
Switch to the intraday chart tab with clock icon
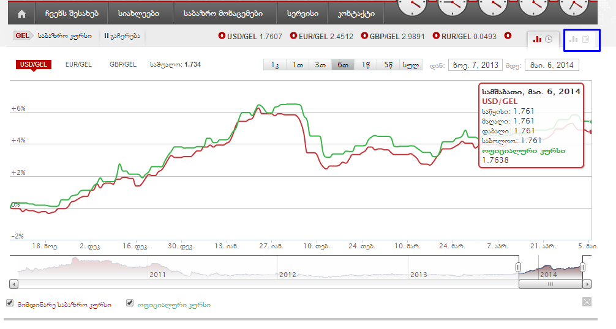pos(543,39)
